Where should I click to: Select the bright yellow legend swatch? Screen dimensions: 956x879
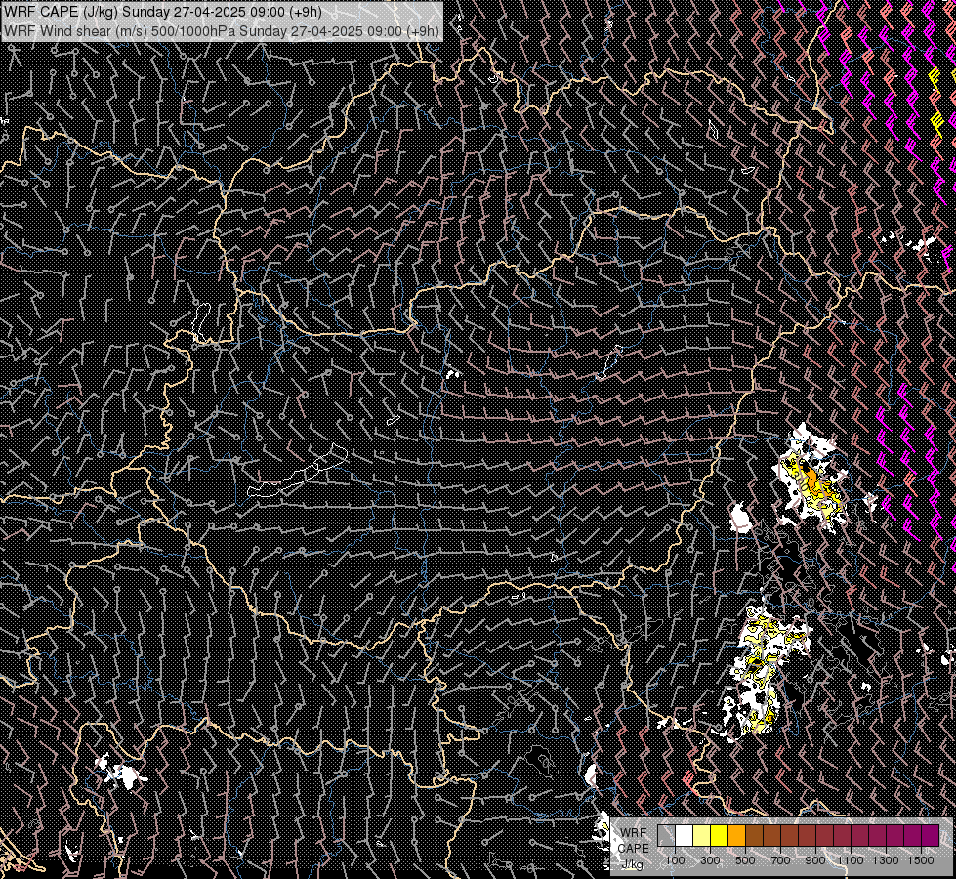(x=719, y=835)
